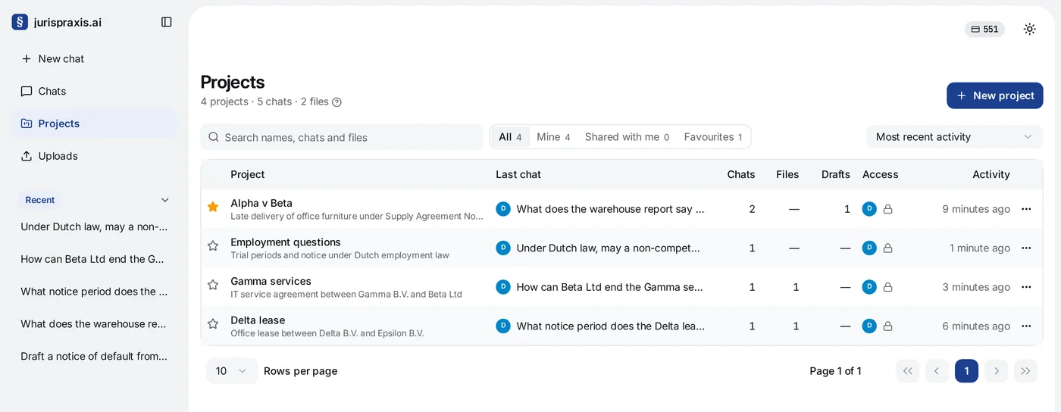Open the more options menu for Alpha v Beta
Viewport: 1061px width, 412px height.
(1026, 209)
